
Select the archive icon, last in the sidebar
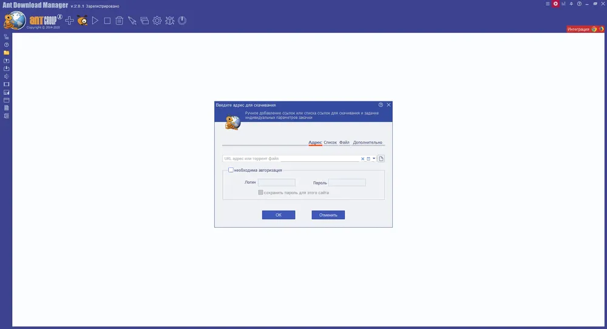tap(6, 116)
